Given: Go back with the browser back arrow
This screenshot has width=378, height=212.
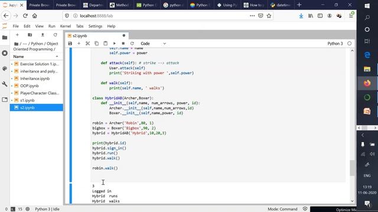Looking at the screenshot, I should [x=6, y=16].
